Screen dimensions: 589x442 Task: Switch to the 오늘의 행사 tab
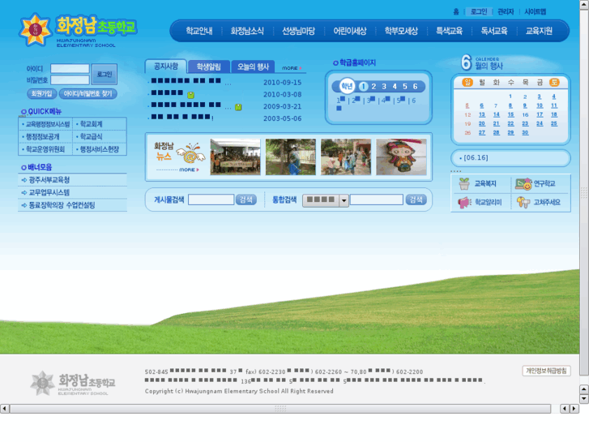tap(253, 67)
